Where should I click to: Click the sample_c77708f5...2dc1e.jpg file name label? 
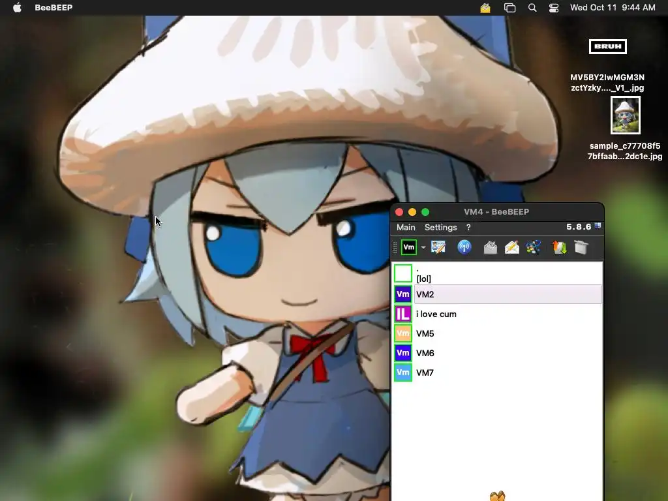[625, 151]
